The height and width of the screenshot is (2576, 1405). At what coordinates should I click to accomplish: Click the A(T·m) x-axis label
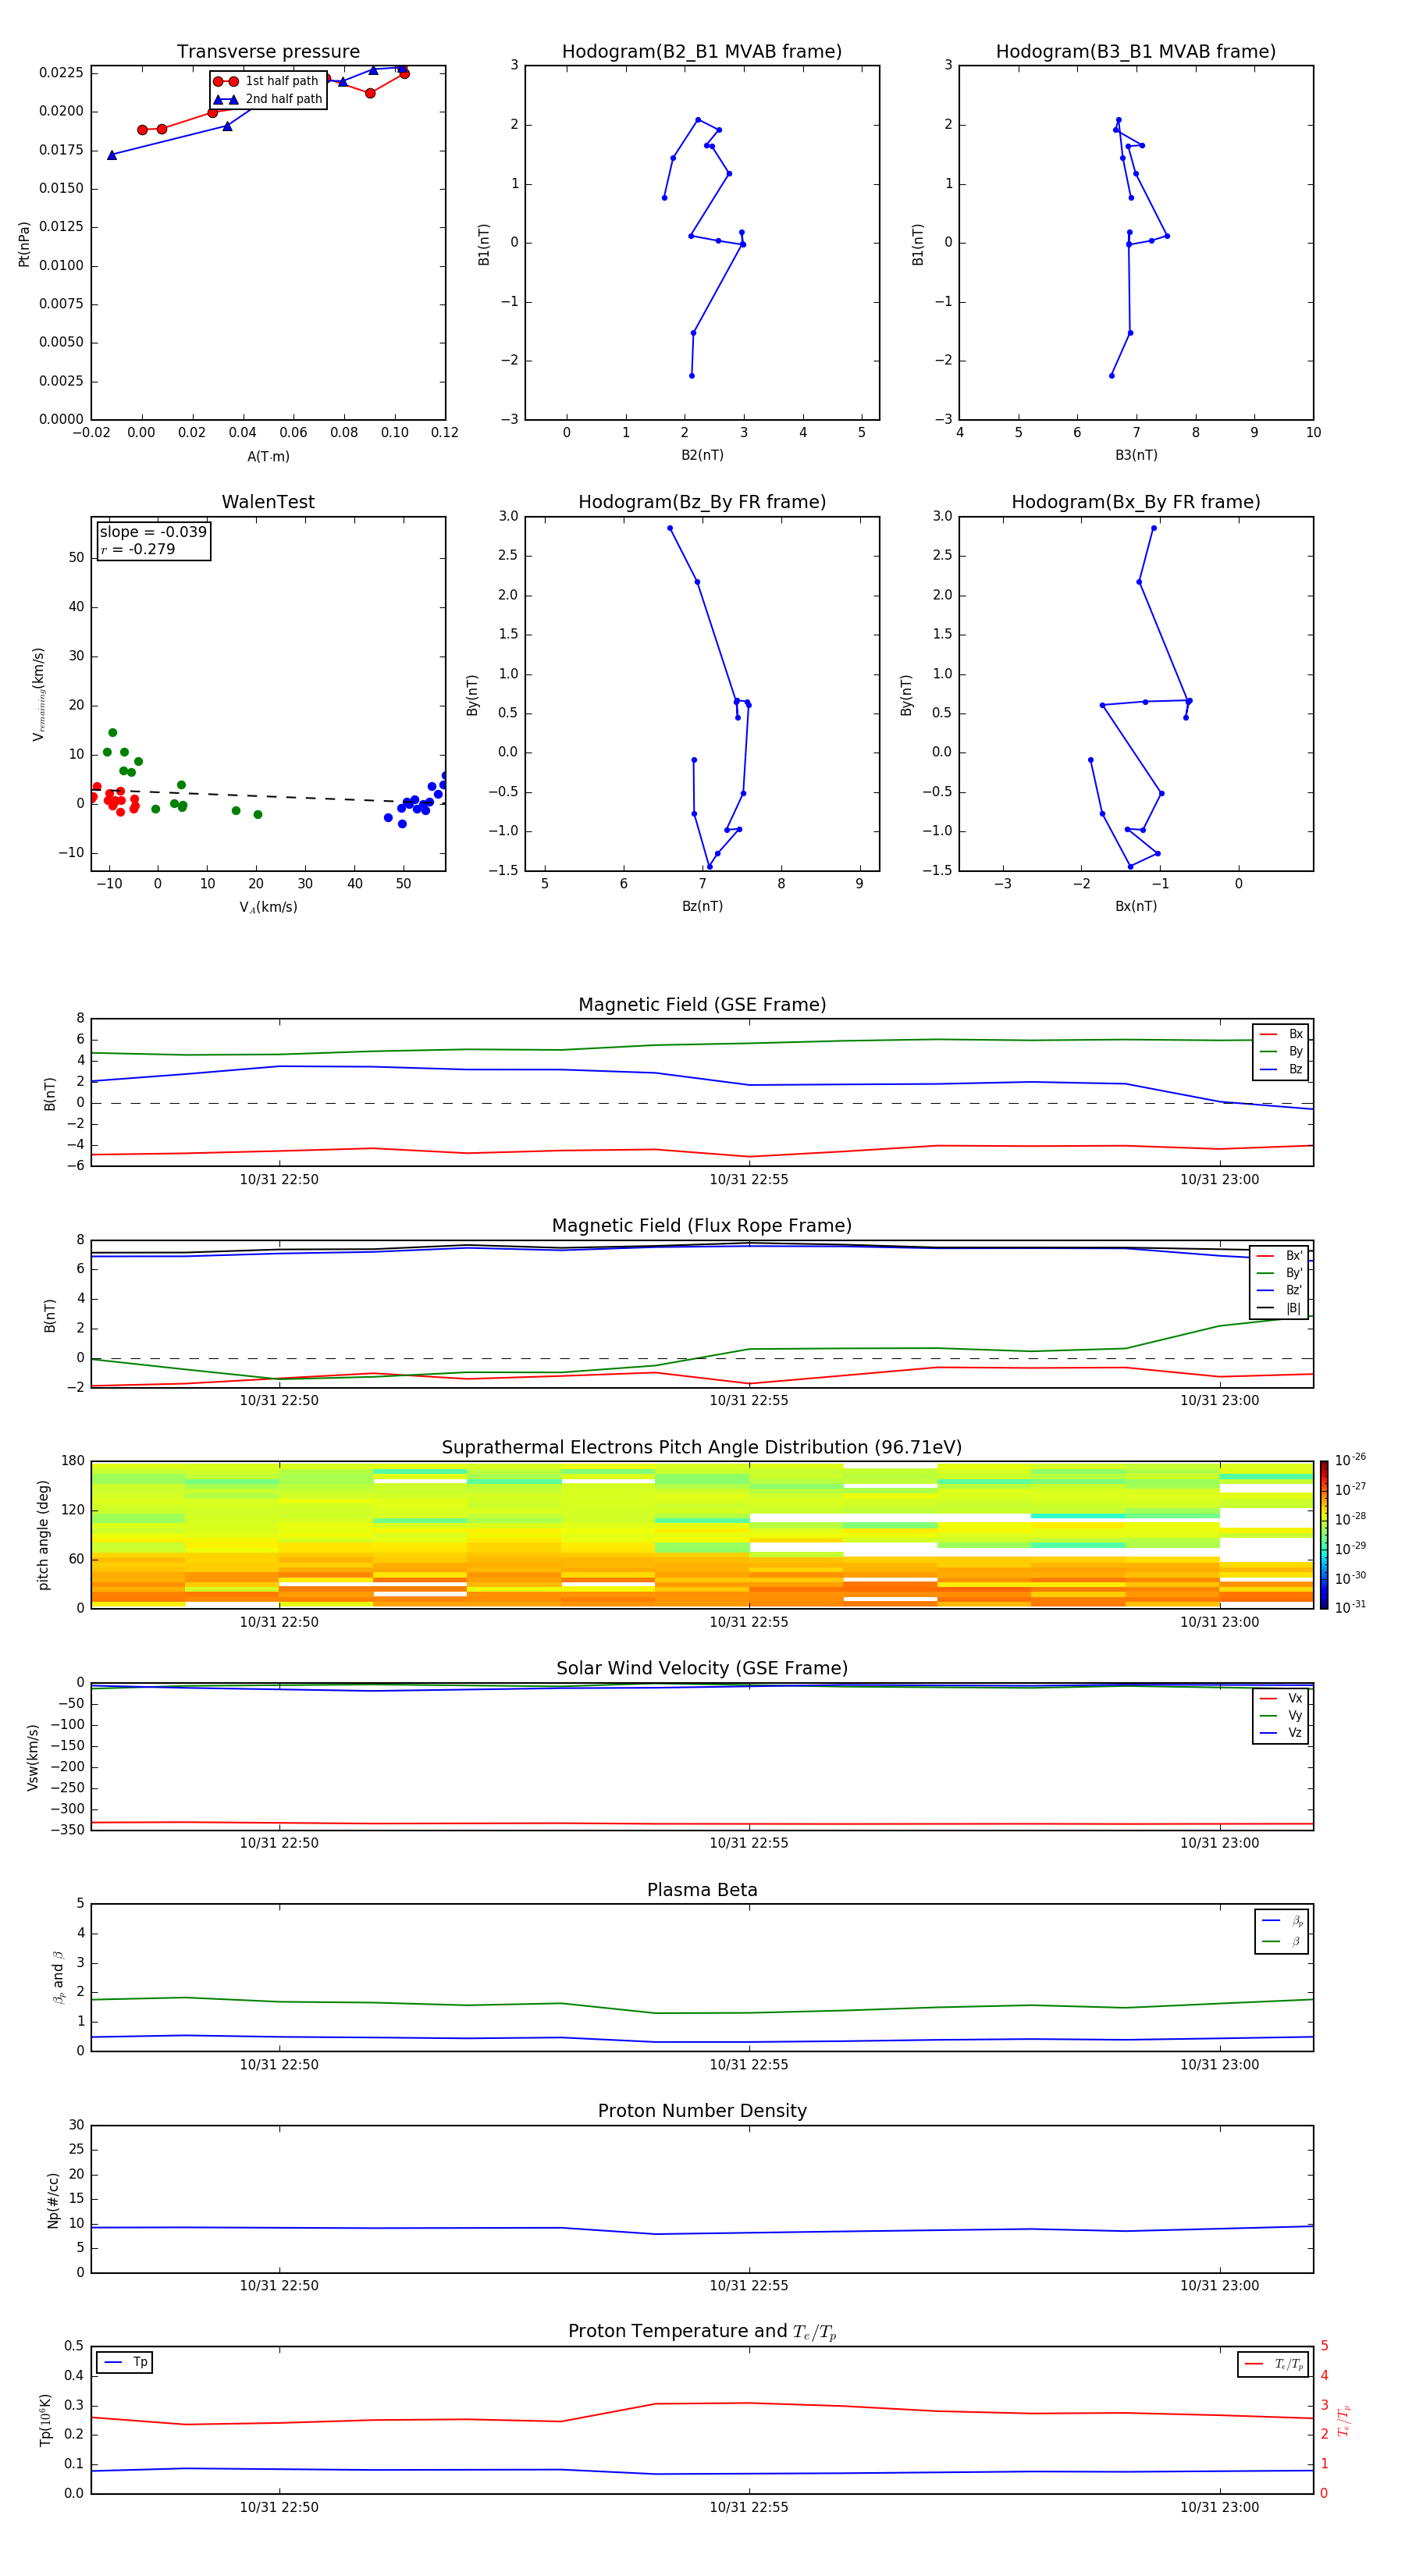(268, 456)
